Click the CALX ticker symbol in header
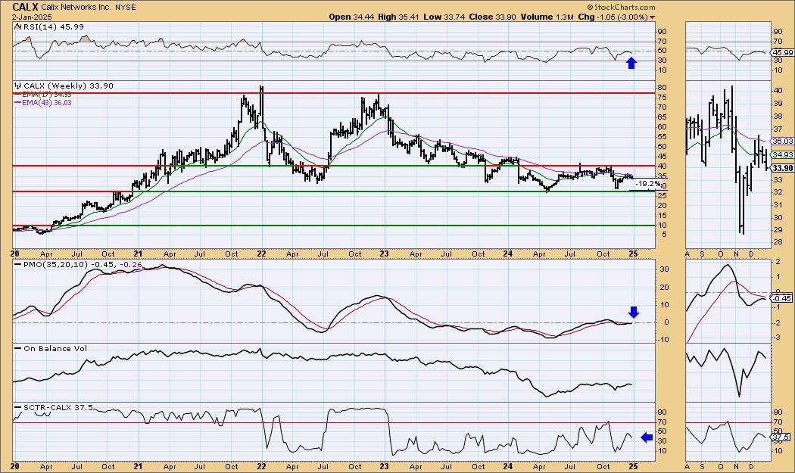Screen dimensions: 795x473 point(25,7)
